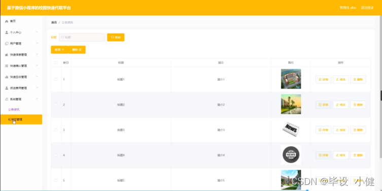Expand the 派送费用管理 chevron arrow
Viewport: 382px width, 191px height.
pos(37,88)
